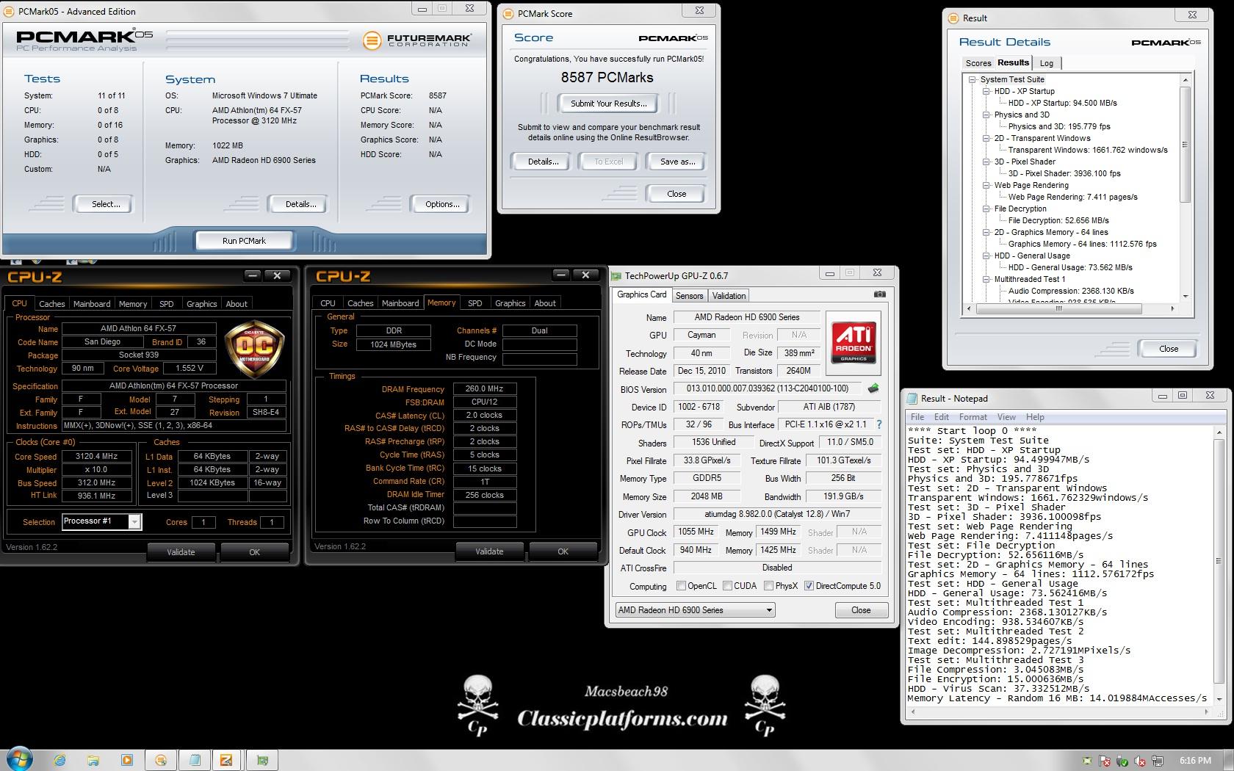Viewport: 1234px width, 771px height.
Task: Collapse the 2D - Transparent Windows node
Action: tap(986, 138)
